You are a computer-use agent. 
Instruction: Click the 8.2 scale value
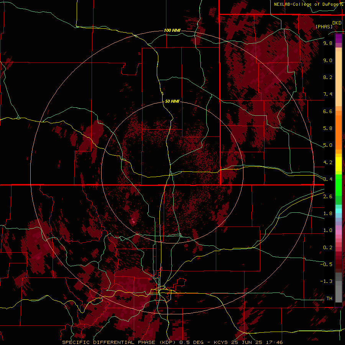[328, 77]
